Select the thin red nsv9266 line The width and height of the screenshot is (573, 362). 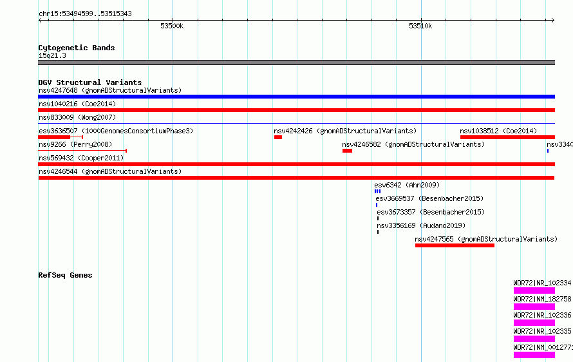point(82,151)
